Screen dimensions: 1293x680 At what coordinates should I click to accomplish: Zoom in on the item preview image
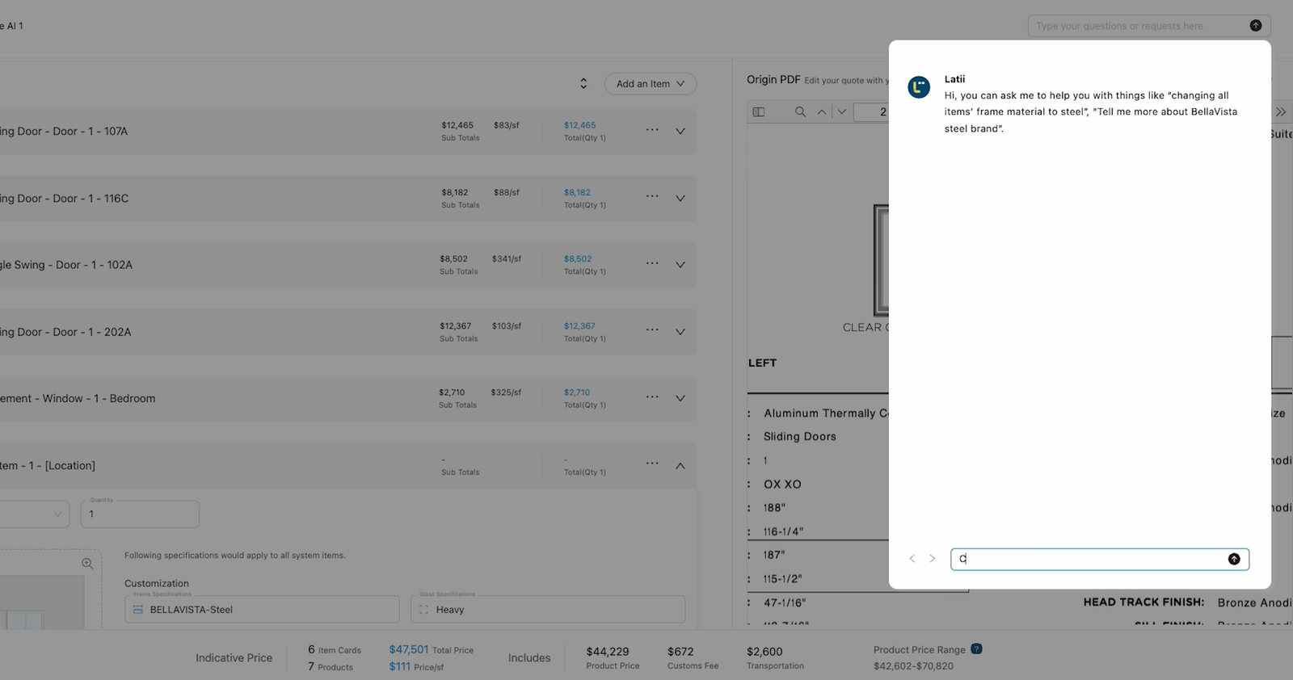[x=87, y=563]
